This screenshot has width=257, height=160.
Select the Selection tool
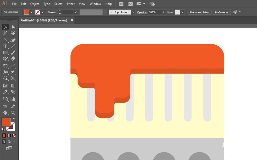tap(5, 27)
